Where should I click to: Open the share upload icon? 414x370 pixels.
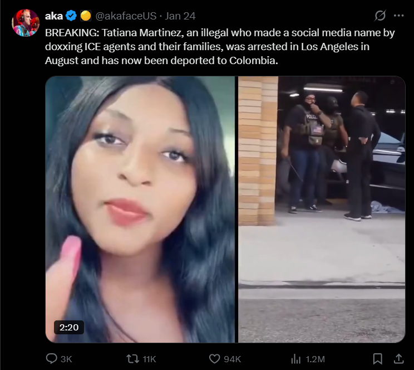click(x=398, y=359)
